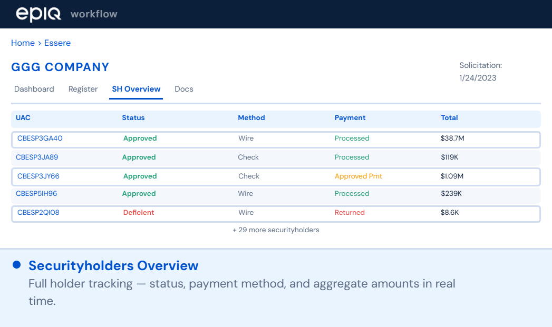552x327 pixels.
Task: Click the epiq logo
Action: (38, 14)
